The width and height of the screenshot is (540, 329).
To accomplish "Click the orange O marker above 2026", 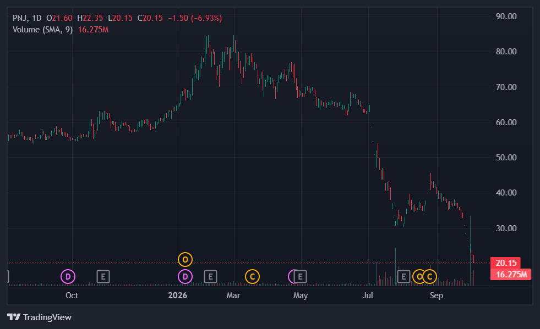I will 185,260.
